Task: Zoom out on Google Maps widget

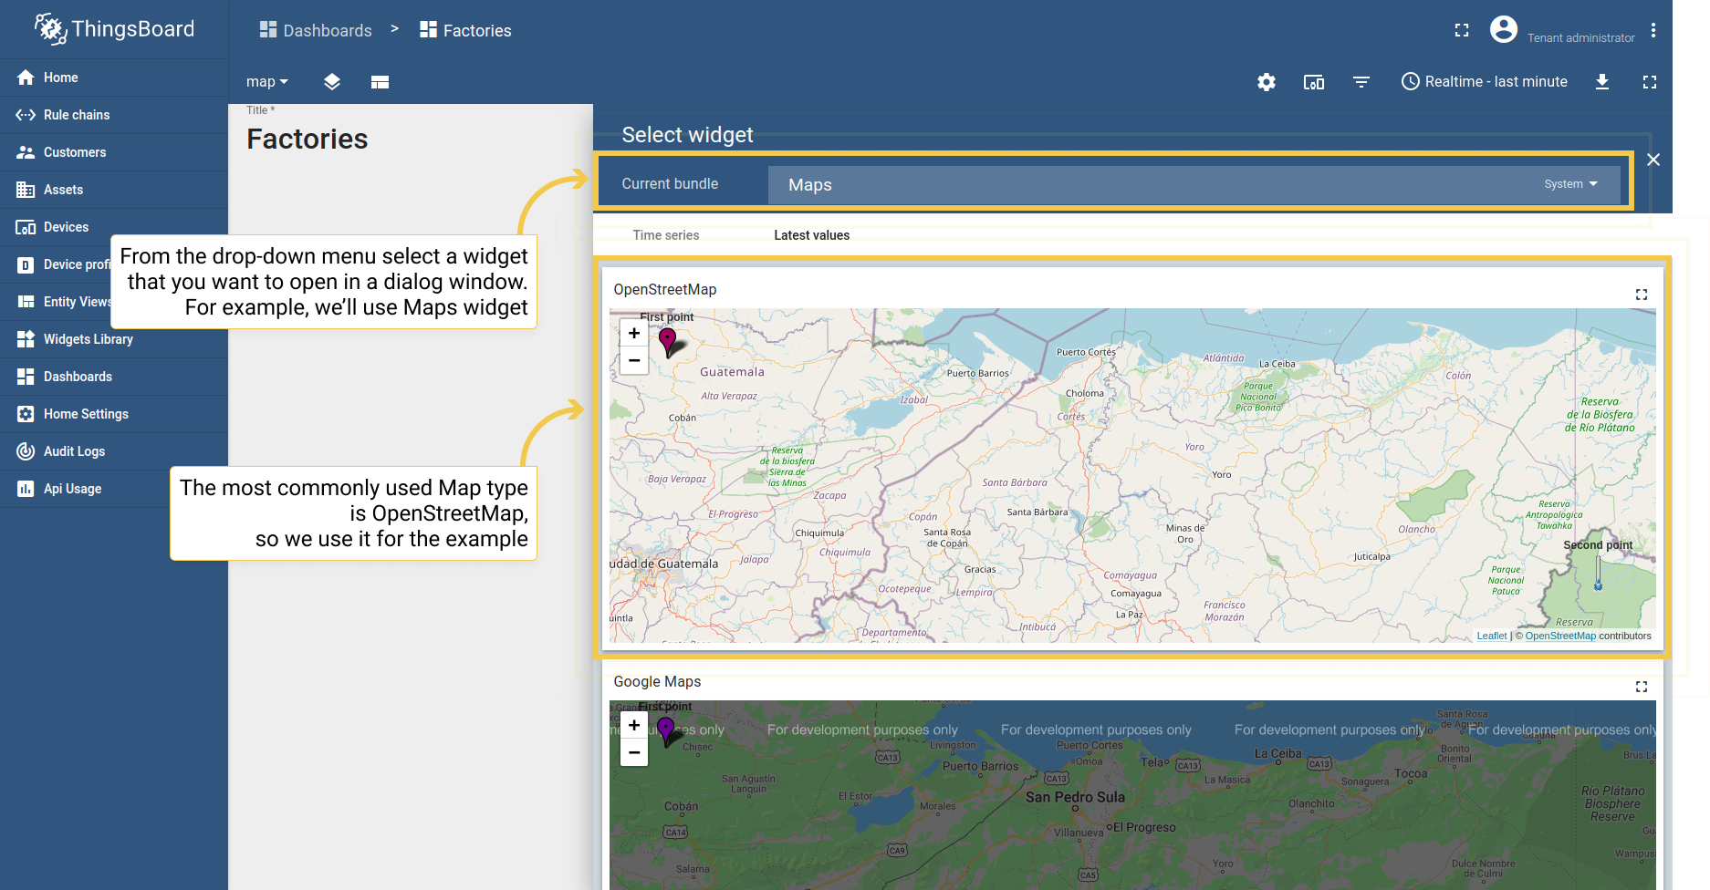Action: [x=634, y=752]
